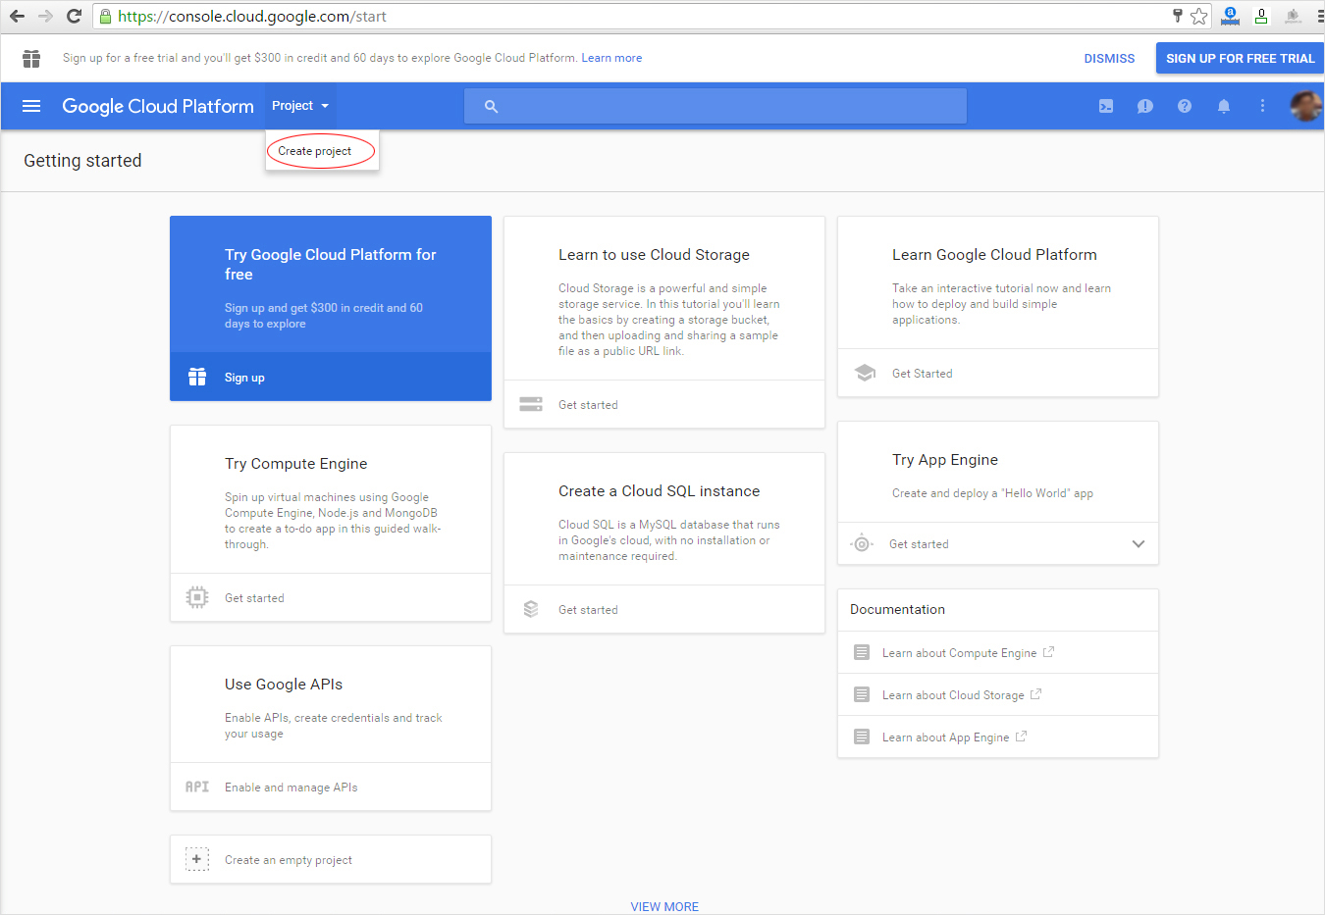Click VIEW MORE at the bottom
1325x915 pixels.
click(664, 906)
